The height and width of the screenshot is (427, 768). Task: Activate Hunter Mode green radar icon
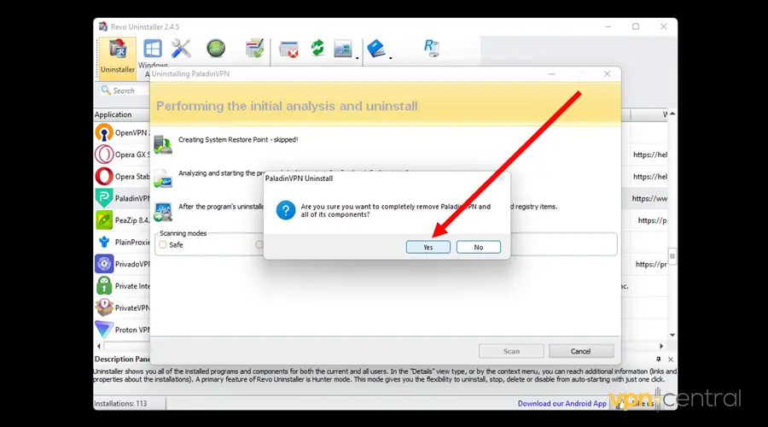pyautogui.click(x=216, y=48)
